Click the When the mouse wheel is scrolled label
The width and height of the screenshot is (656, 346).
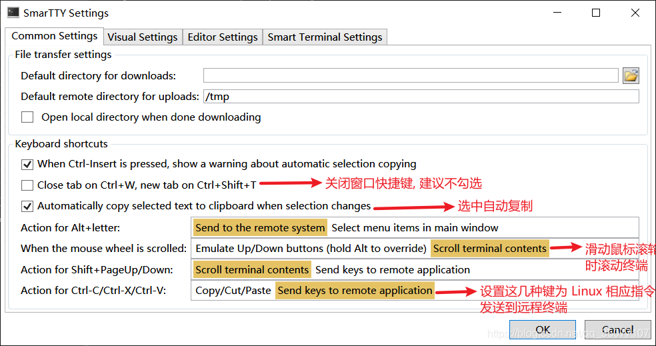[x=104, y=249]
